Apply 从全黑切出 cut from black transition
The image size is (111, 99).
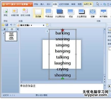point(82,13)
